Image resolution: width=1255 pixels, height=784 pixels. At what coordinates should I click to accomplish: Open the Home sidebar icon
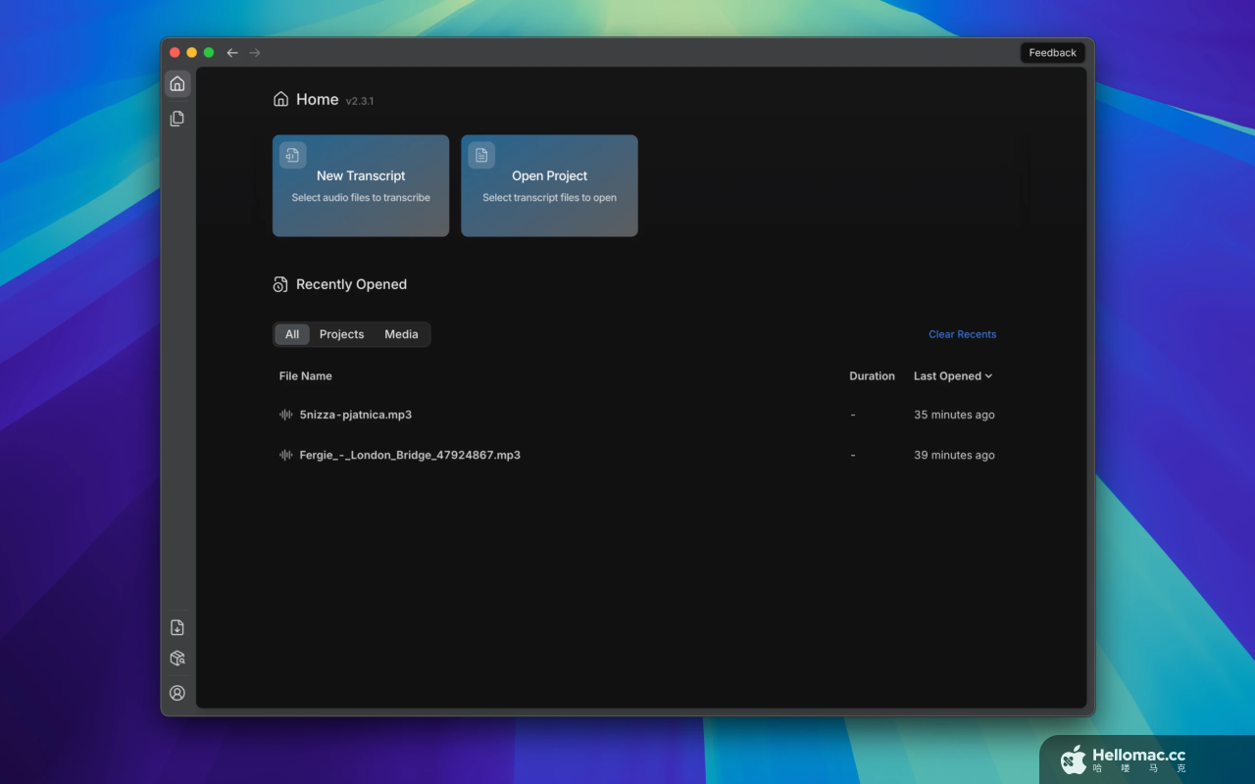[177, 83]
